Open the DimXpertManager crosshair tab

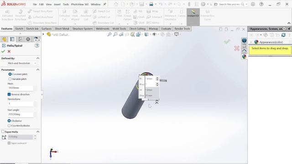point(28,39)
